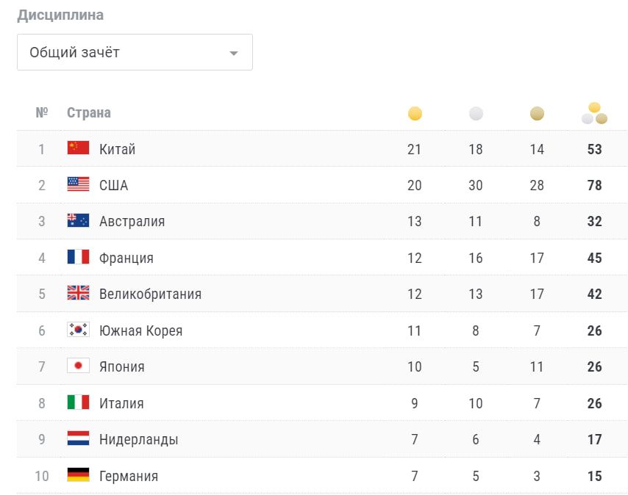Click the silver medal column icon

point(476,114)
